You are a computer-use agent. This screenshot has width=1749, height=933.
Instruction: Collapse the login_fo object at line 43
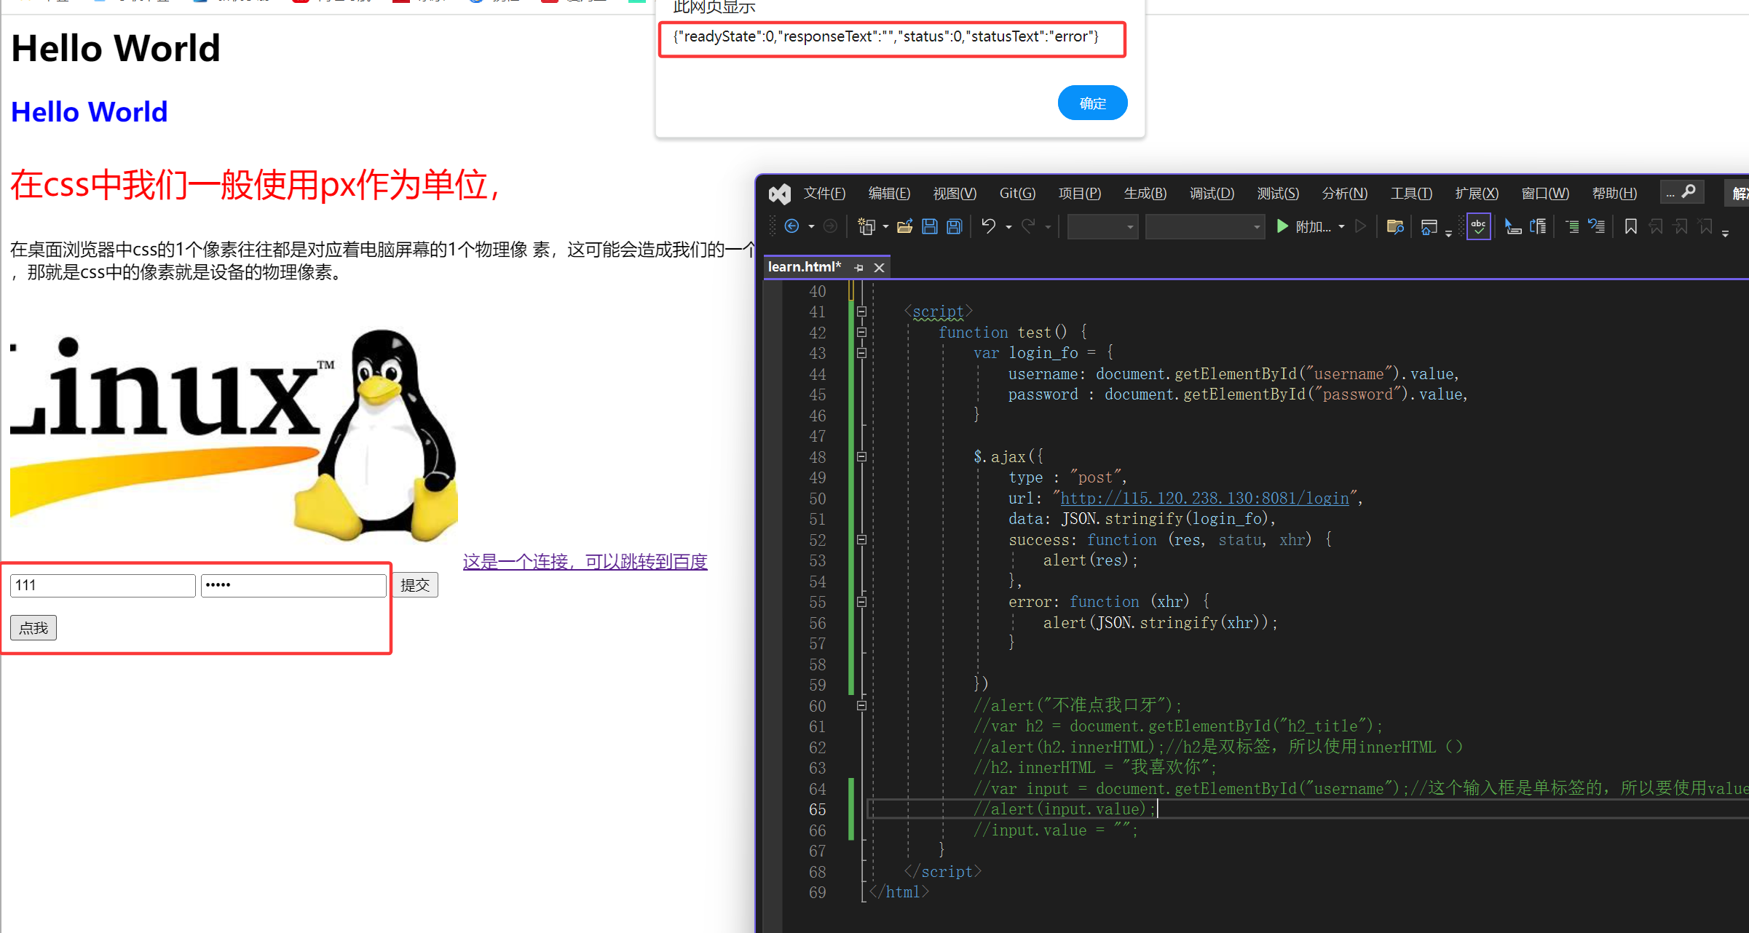point(861,353)
